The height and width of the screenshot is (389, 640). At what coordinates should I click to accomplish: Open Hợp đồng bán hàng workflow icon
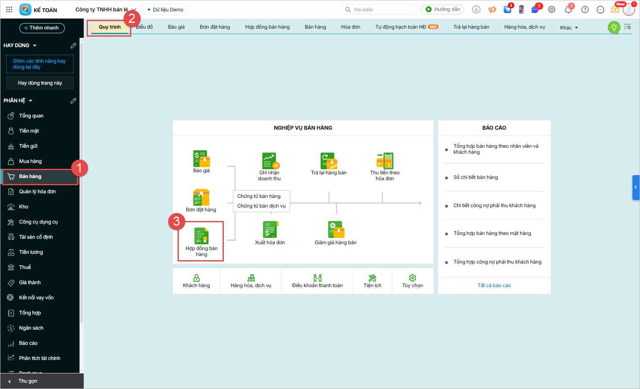(201, 237)
